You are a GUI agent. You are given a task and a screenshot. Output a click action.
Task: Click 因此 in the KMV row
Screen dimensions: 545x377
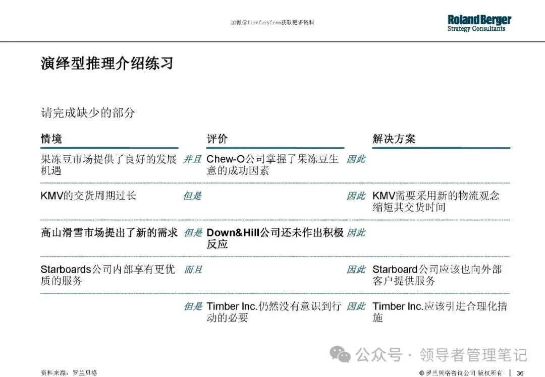tap(356, 196)
